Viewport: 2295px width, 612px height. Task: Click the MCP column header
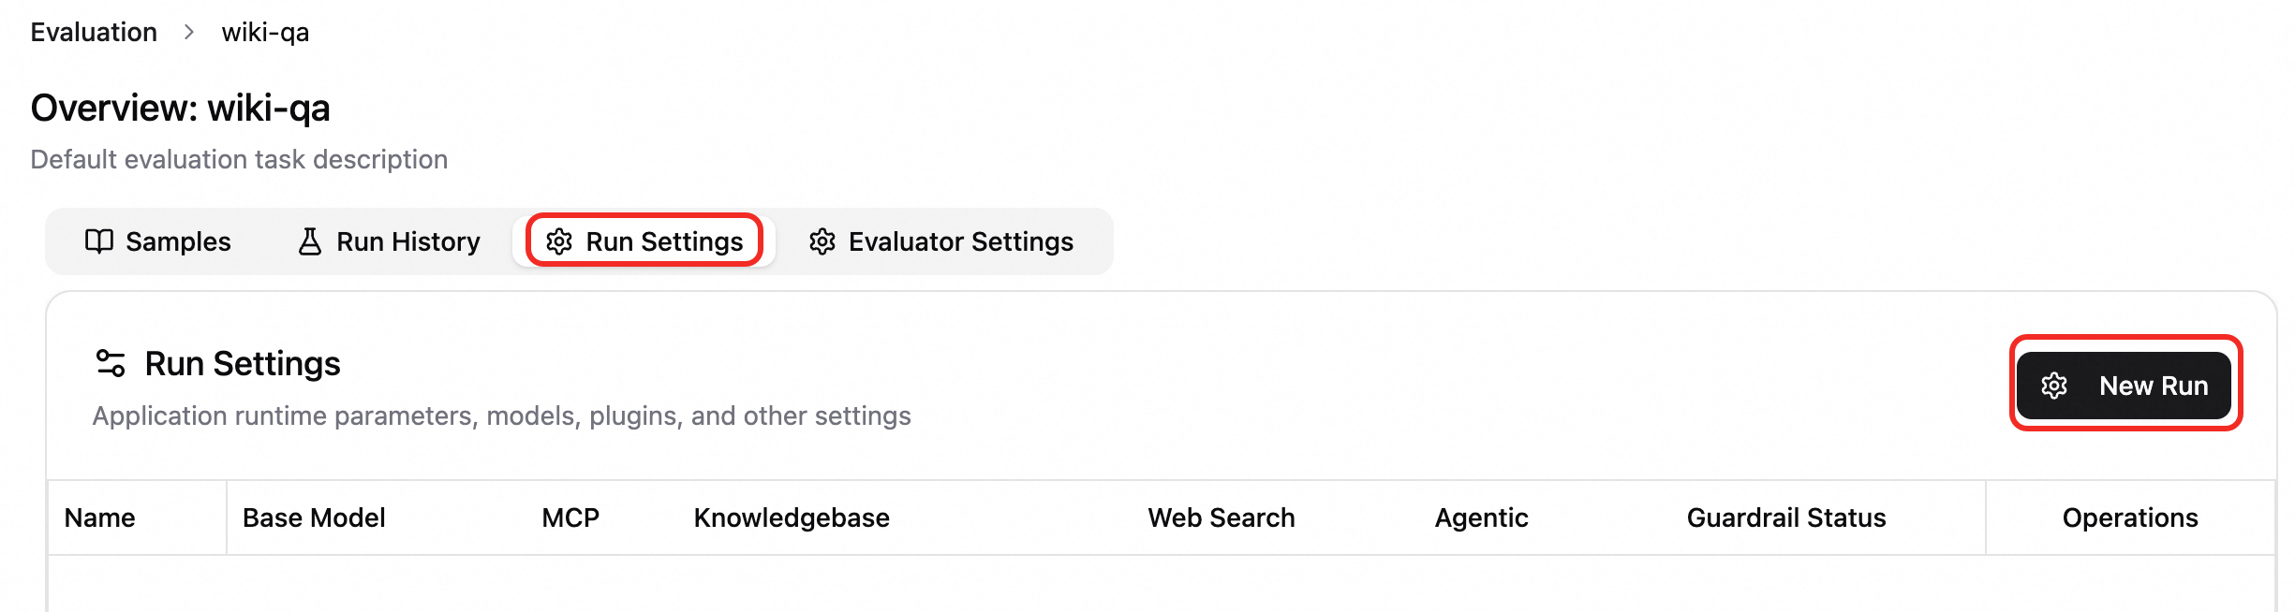click(x=570, y=517)
